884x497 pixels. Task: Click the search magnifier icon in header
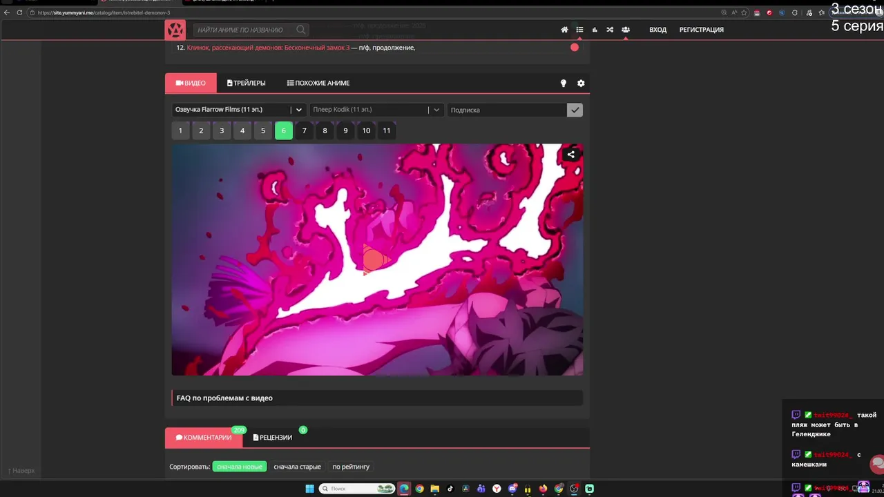(x=301, y=30)
